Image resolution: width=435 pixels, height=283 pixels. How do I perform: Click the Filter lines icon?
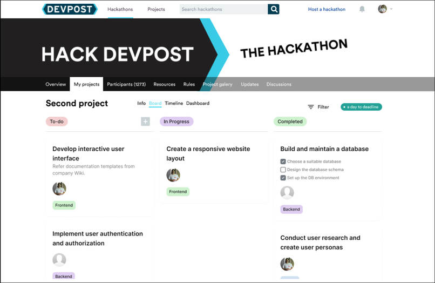(311, 107)
